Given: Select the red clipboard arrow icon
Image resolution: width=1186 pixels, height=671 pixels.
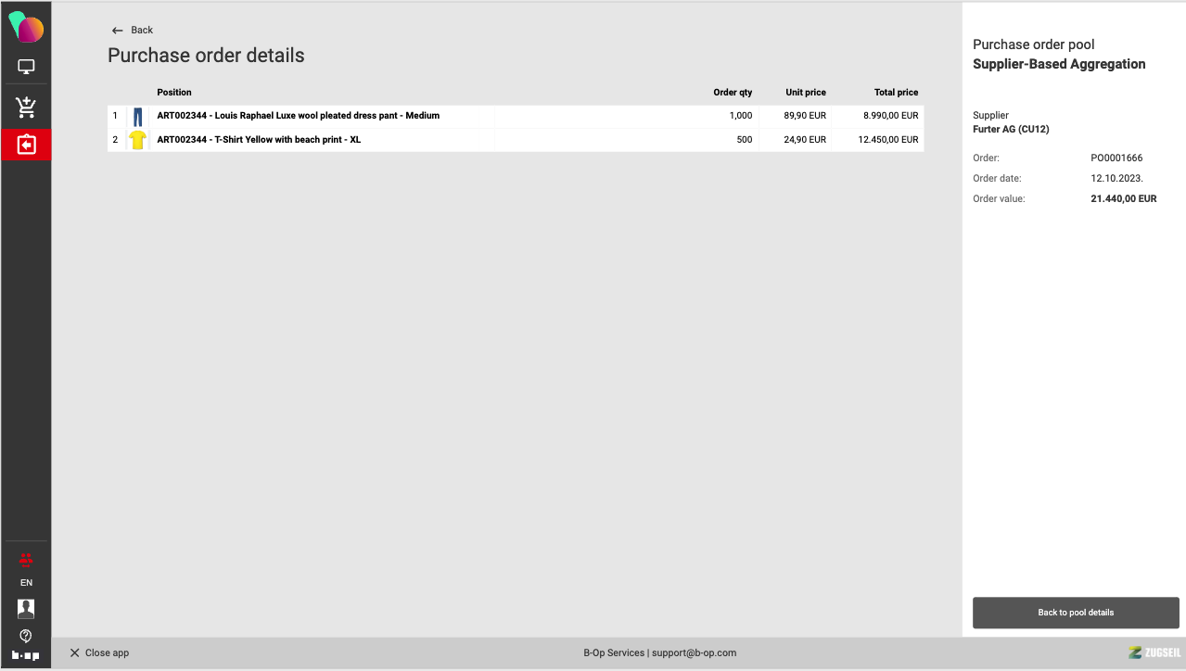Looking at the screenshot, I should tap(26, 146).
